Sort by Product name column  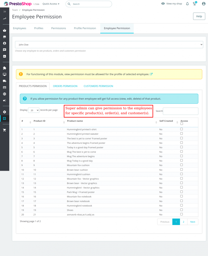(x=156, y=122)
